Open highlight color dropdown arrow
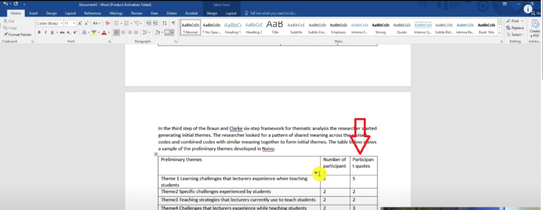The image size is (543, 210). (x=99, y=32)
